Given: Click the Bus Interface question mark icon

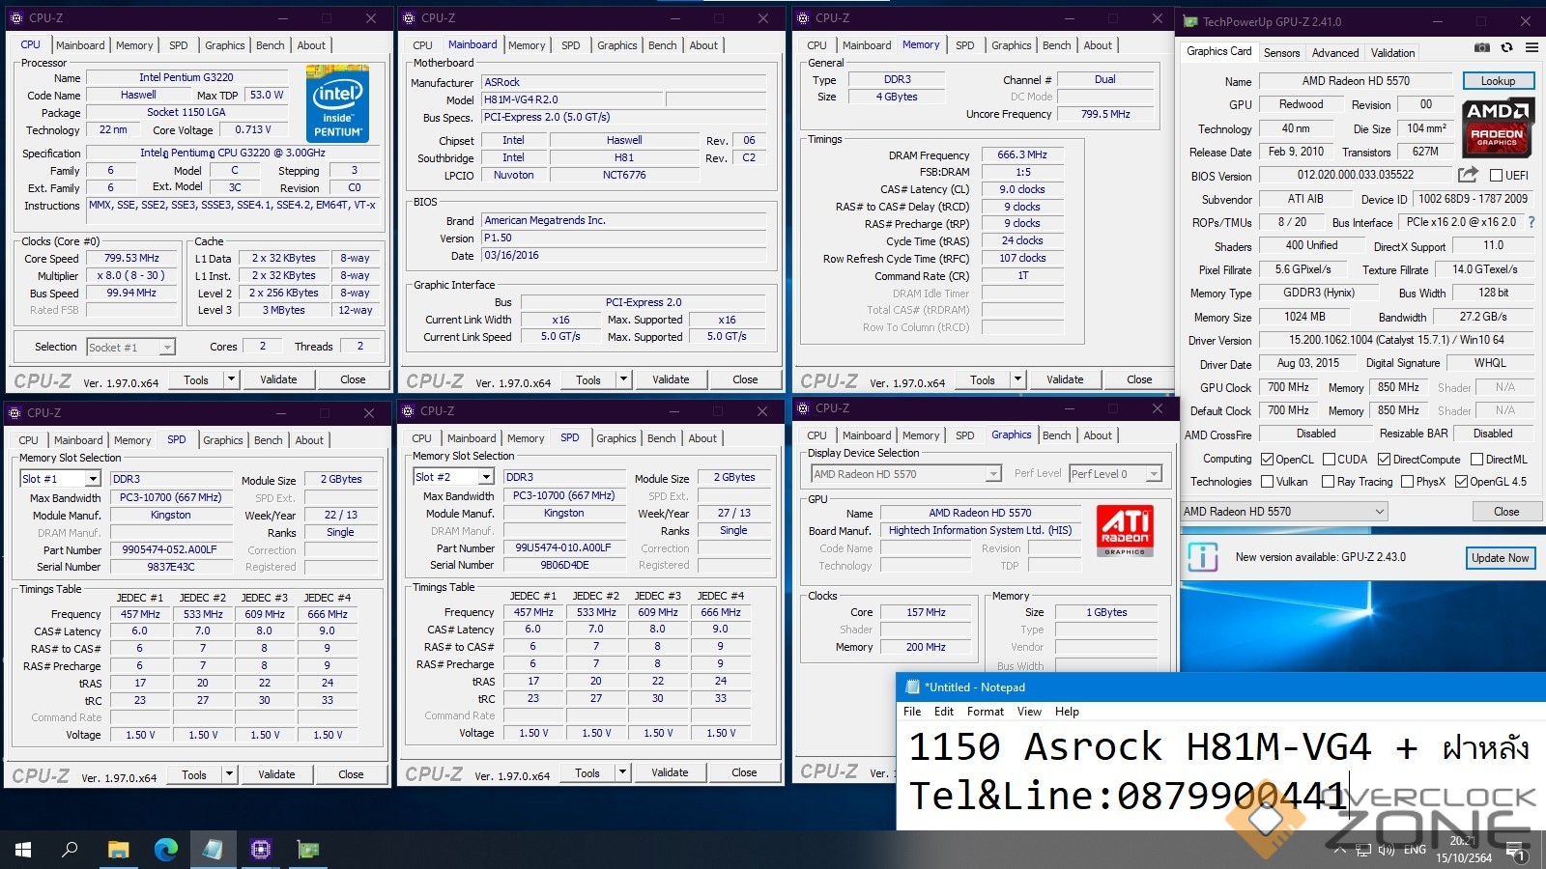Looking at the screenshot, I should pyautogui.click(x=1531, y=222).
